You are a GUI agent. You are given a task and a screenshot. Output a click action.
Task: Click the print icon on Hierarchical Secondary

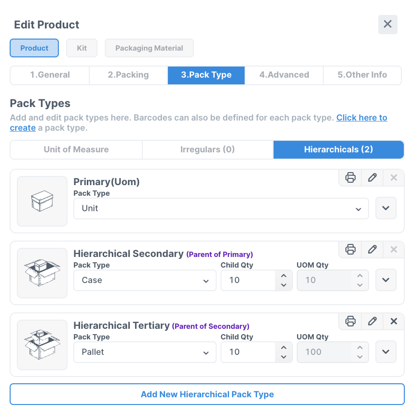349,249
